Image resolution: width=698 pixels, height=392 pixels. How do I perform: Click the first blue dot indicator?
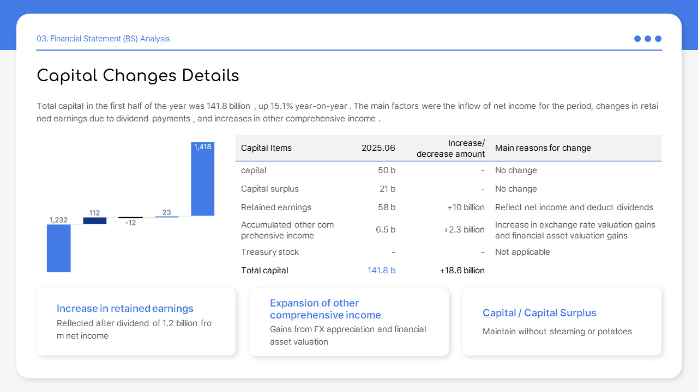tap(637, 39)
